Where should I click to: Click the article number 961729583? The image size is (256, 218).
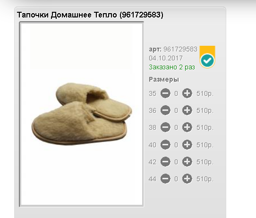coord(180,49)
